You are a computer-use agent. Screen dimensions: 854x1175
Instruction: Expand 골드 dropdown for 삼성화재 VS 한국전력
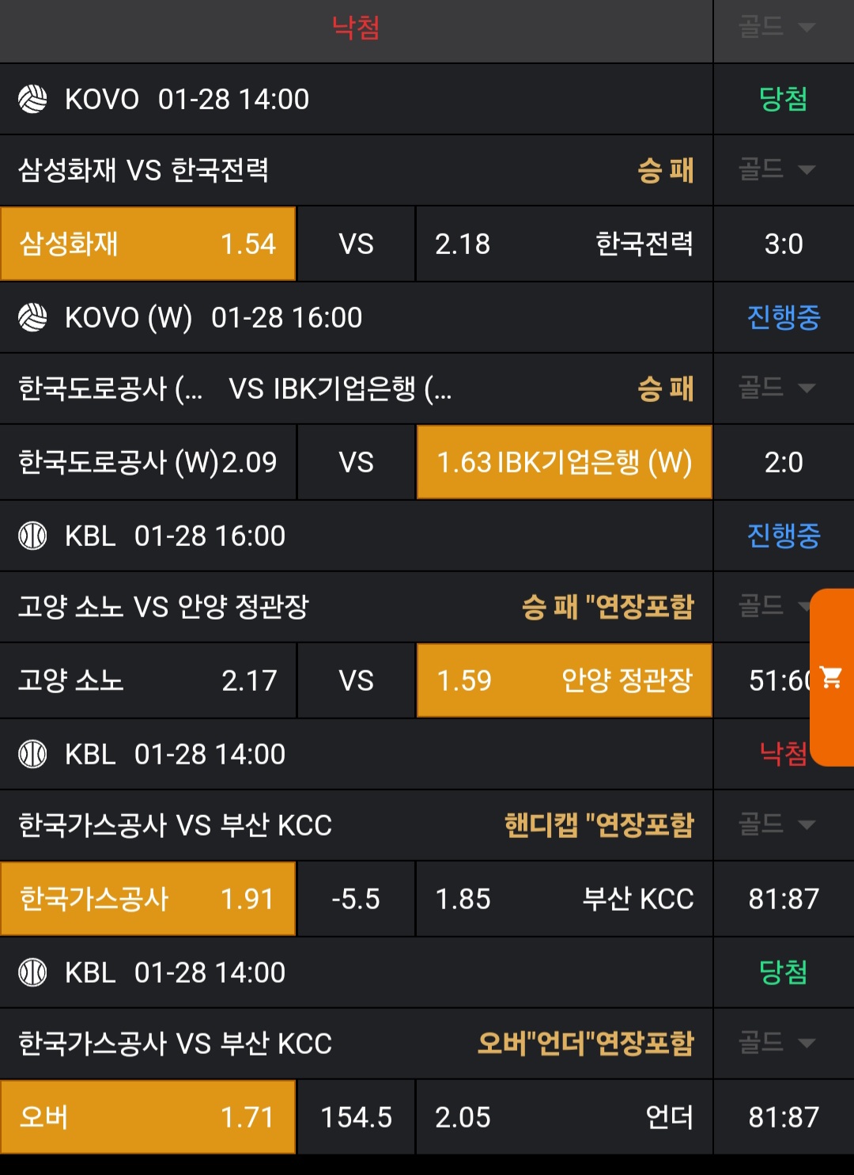coord(777,169)
